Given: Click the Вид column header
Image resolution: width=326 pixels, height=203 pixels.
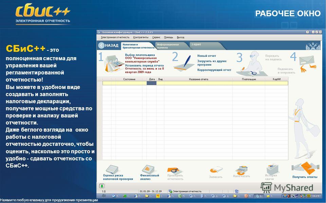Looking at the screenshot, I should 160,79.
